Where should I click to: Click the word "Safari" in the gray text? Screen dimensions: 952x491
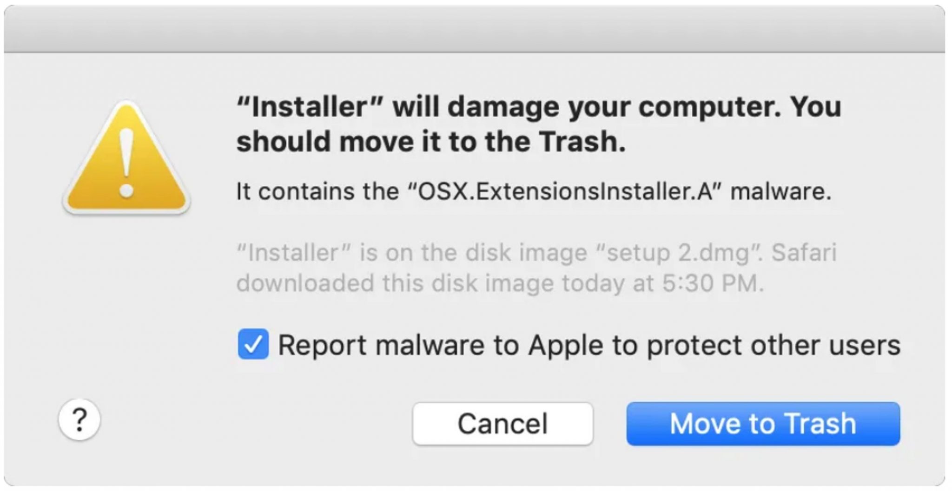[x=804, y=253]
